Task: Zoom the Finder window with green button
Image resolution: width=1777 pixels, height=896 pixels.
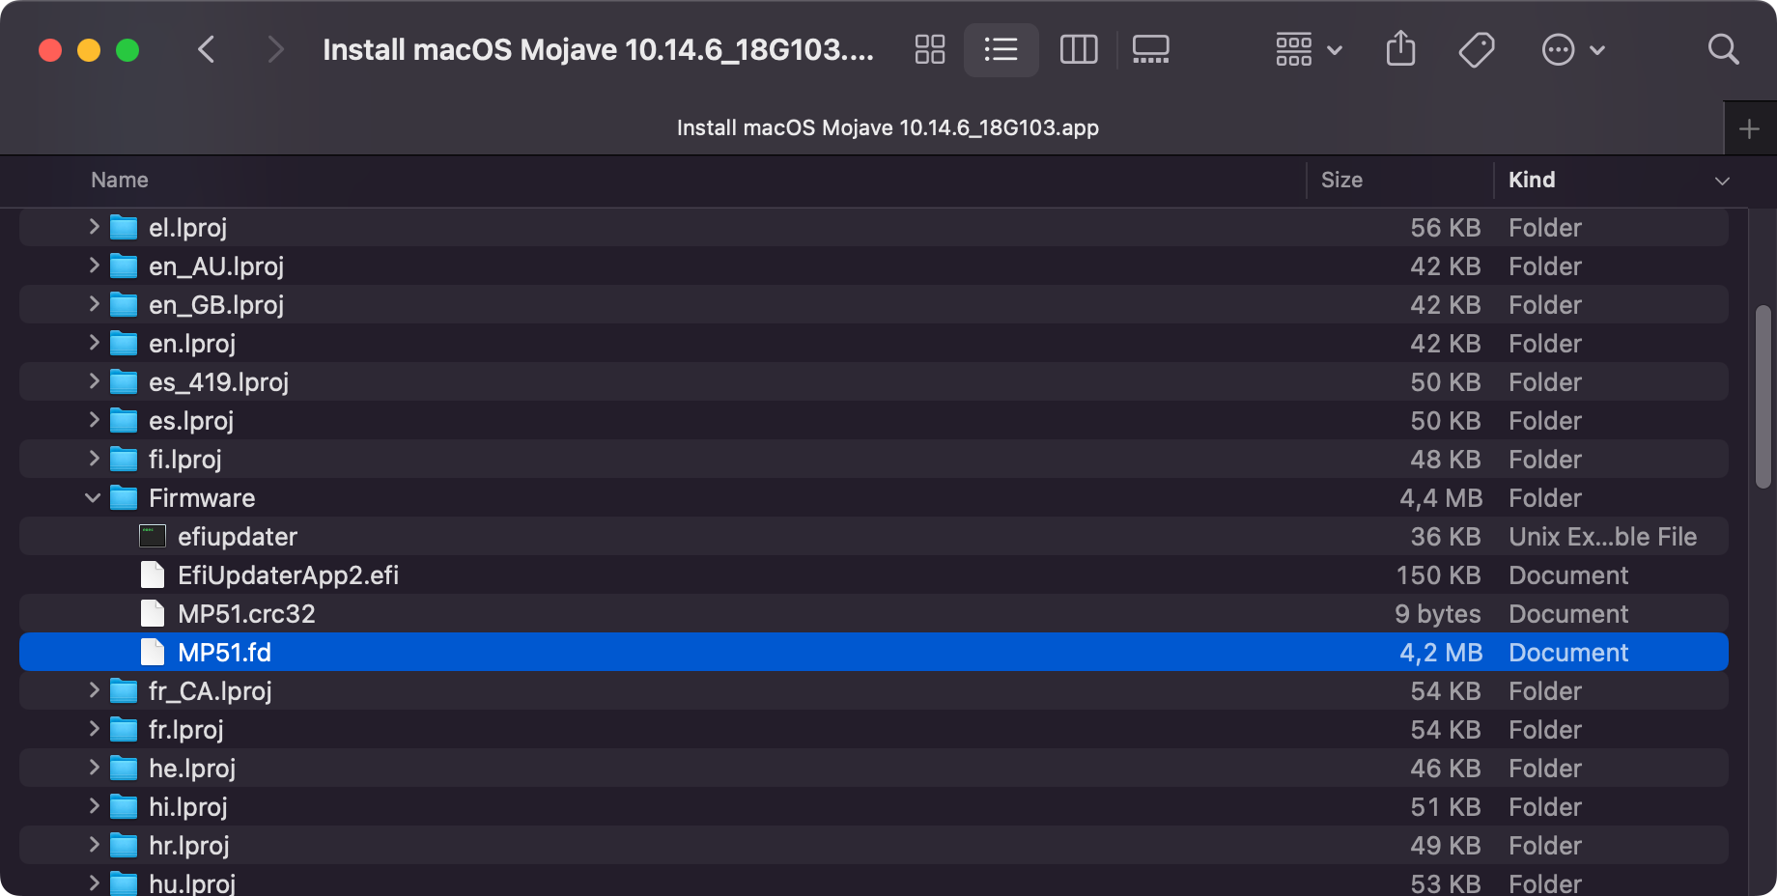Action: (x=127, y=50)
